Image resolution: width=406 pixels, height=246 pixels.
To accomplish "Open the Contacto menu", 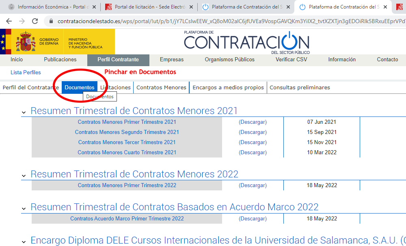I will click(387, 60).
